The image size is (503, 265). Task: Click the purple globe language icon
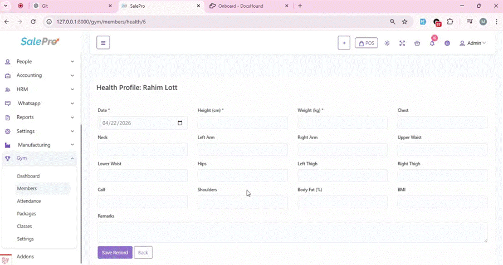[x=447, y=43]
